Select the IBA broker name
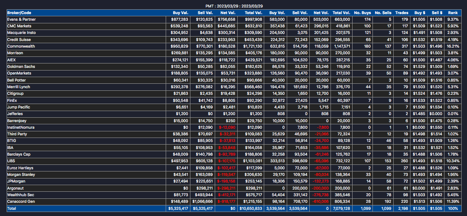Image resolution: width=467 pixels, height=216 pixels. (10, 148)
